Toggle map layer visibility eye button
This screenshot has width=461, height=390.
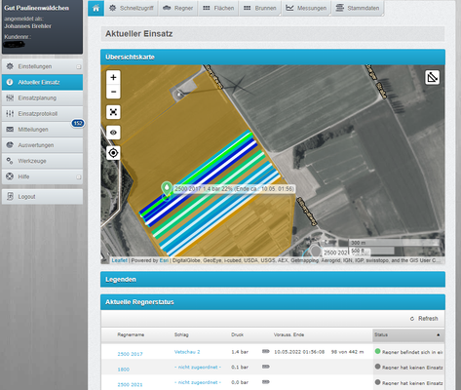[x=113, y=133]
